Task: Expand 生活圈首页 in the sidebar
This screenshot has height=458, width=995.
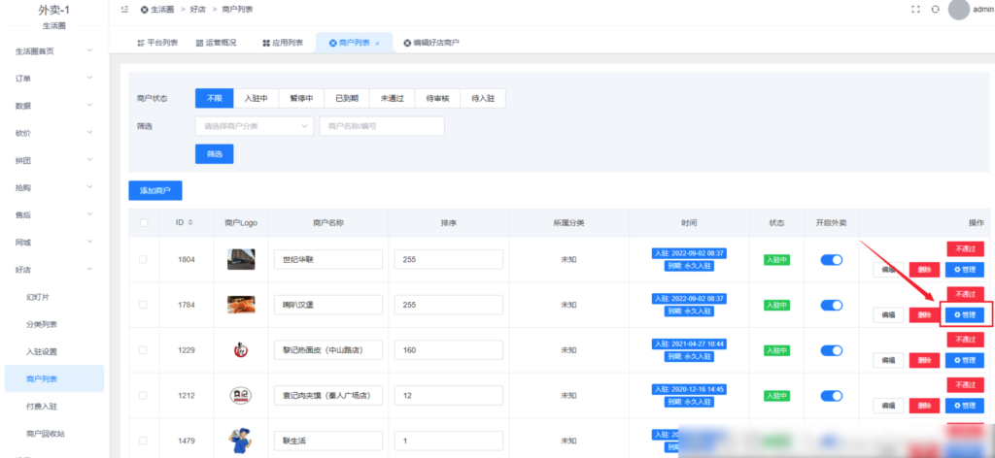Action: tap(54, 51)
